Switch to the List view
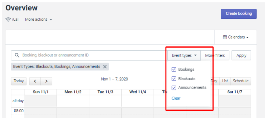Image resolution: width=270 pixels, height=123 pixels. [x=225, y=81]
